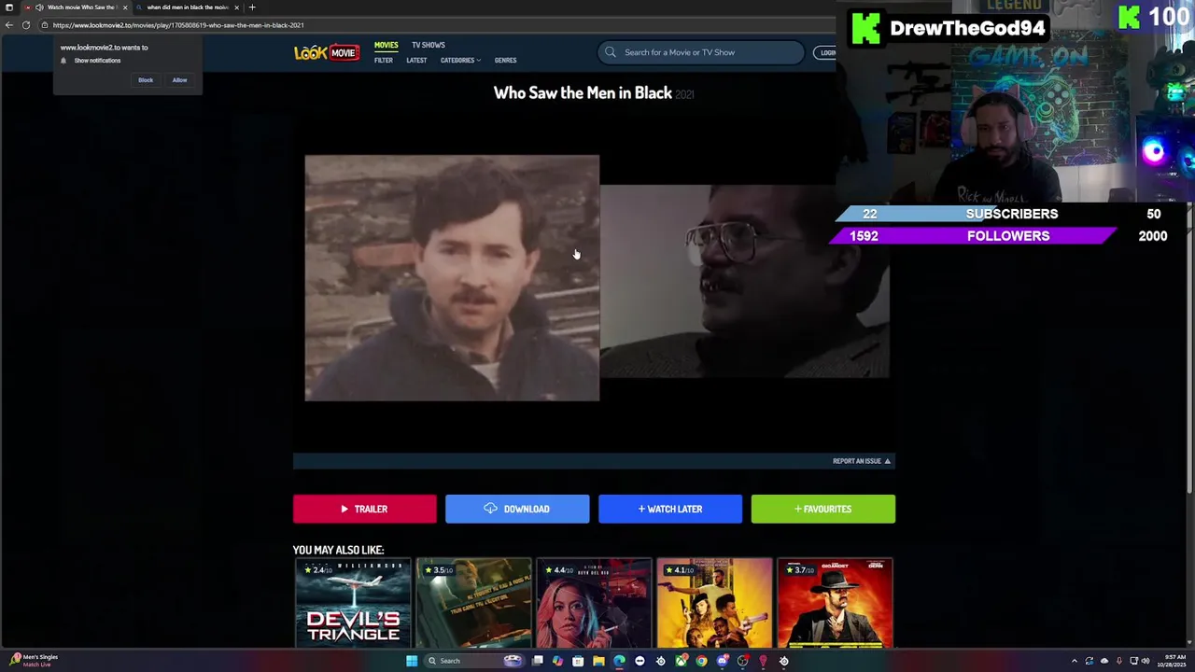Open the recommended movie rated 3.5
This screenshot has height=672, width=1195.
pyautogui.click(x=473, y=603)
